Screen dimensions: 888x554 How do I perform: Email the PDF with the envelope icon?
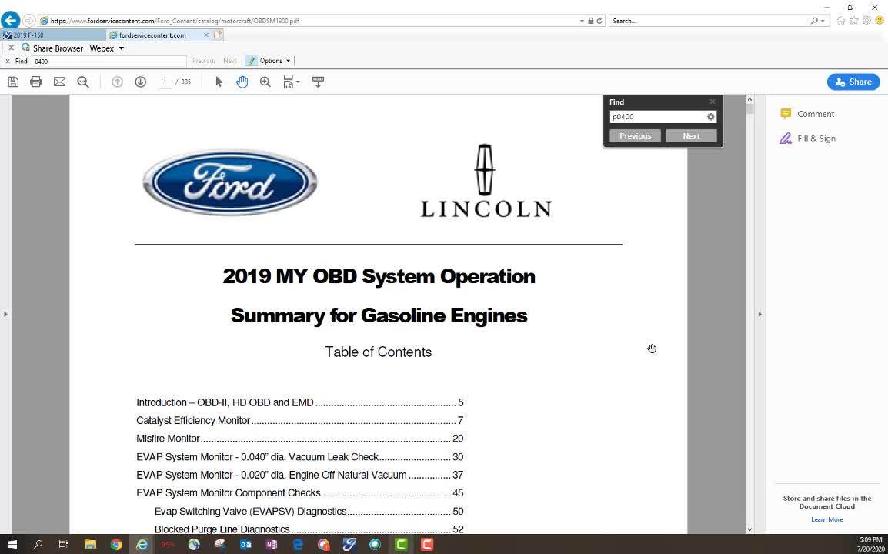point(59,82)
